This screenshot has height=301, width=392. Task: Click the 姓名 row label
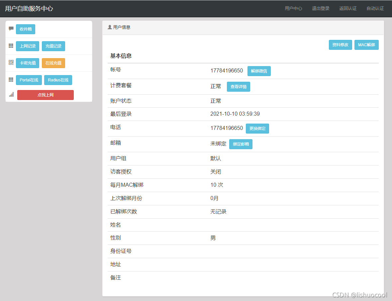point(116,225)
